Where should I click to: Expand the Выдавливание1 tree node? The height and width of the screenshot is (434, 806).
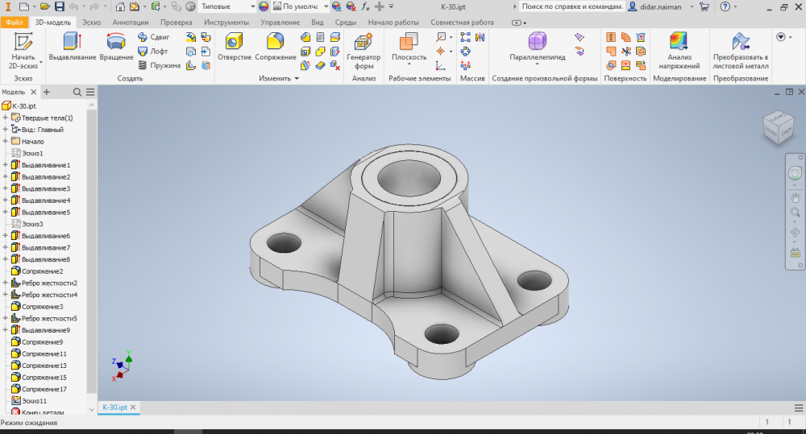[6, 165]
